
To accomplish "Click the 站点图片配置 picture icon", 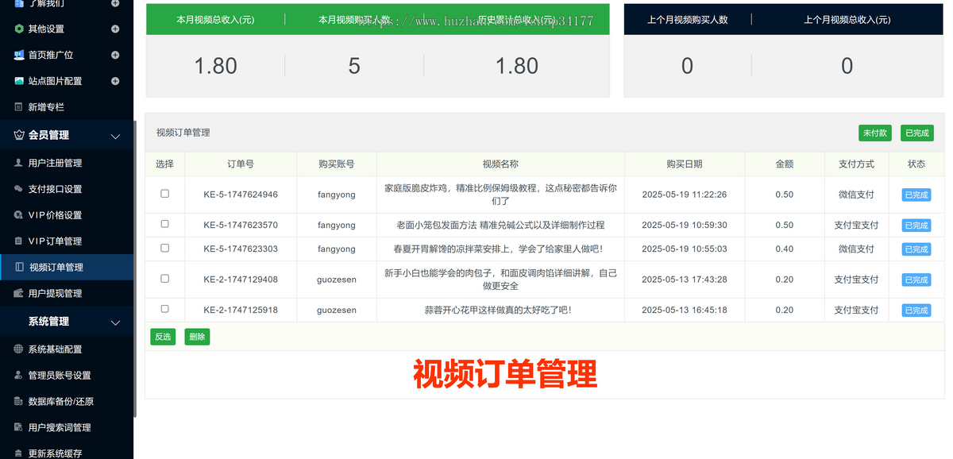I will pos(19,81).
